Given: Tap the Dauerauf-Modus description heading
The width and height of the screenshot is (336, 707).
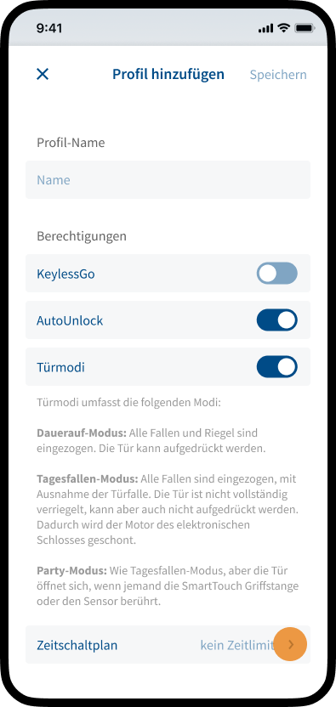Looking at the screenshot, I should point(82,433).
